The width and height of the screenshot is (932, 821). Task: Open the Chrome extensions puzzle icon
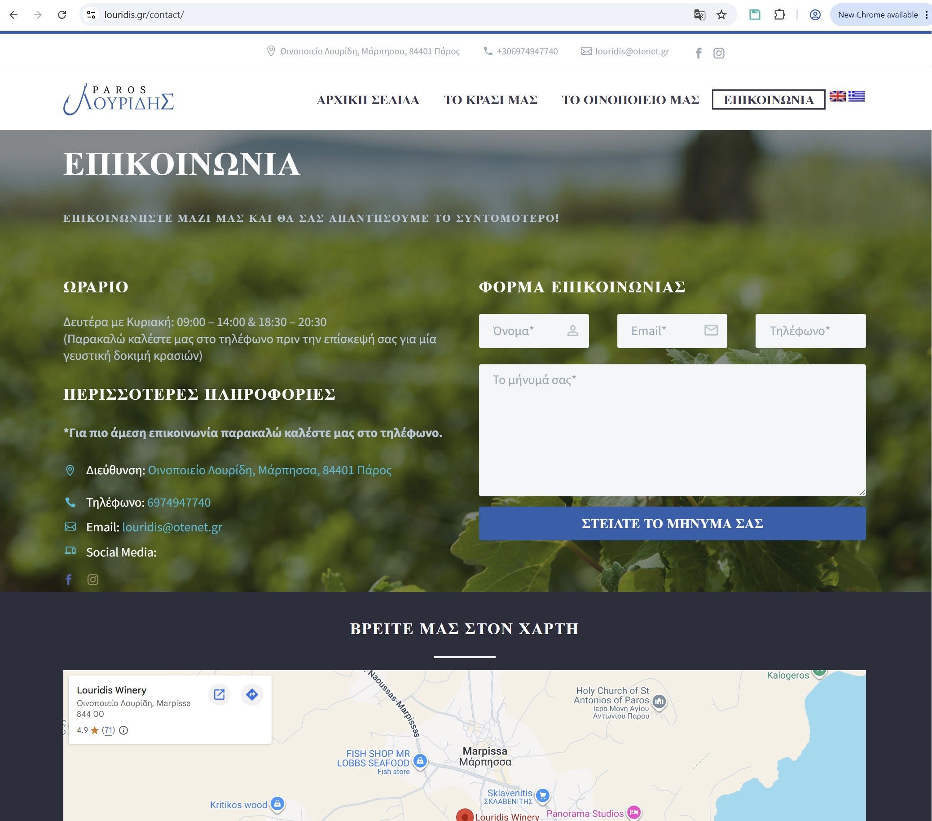[780, 14]
